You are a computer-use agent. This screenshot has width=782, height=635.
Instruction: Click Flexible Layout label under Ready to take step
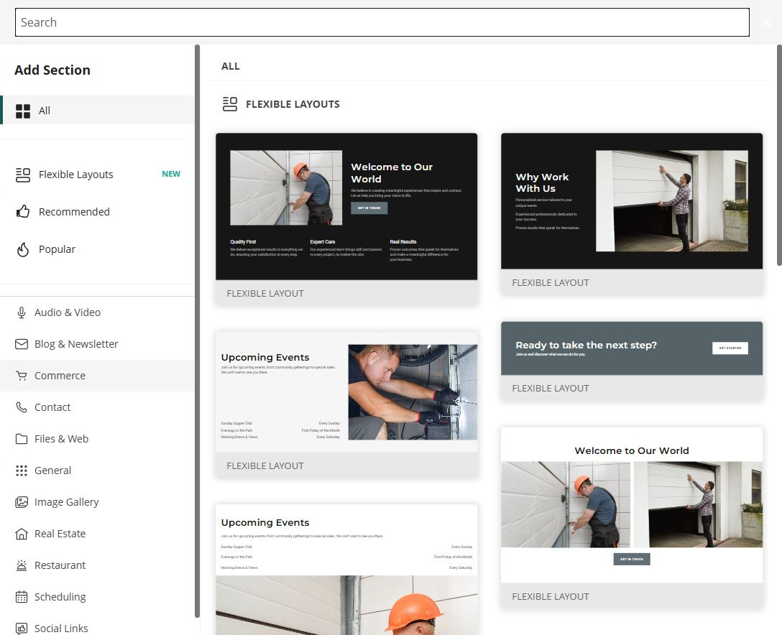551,389
